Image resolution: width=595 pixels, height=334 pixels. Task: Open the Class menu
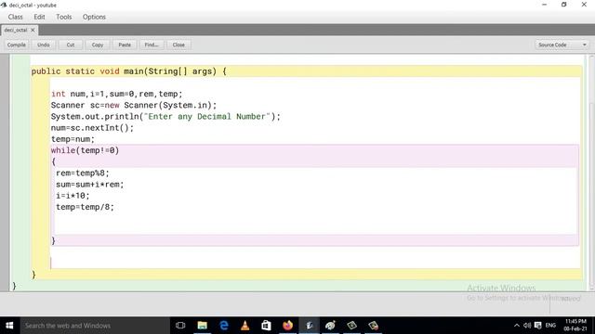coord(15,17)
